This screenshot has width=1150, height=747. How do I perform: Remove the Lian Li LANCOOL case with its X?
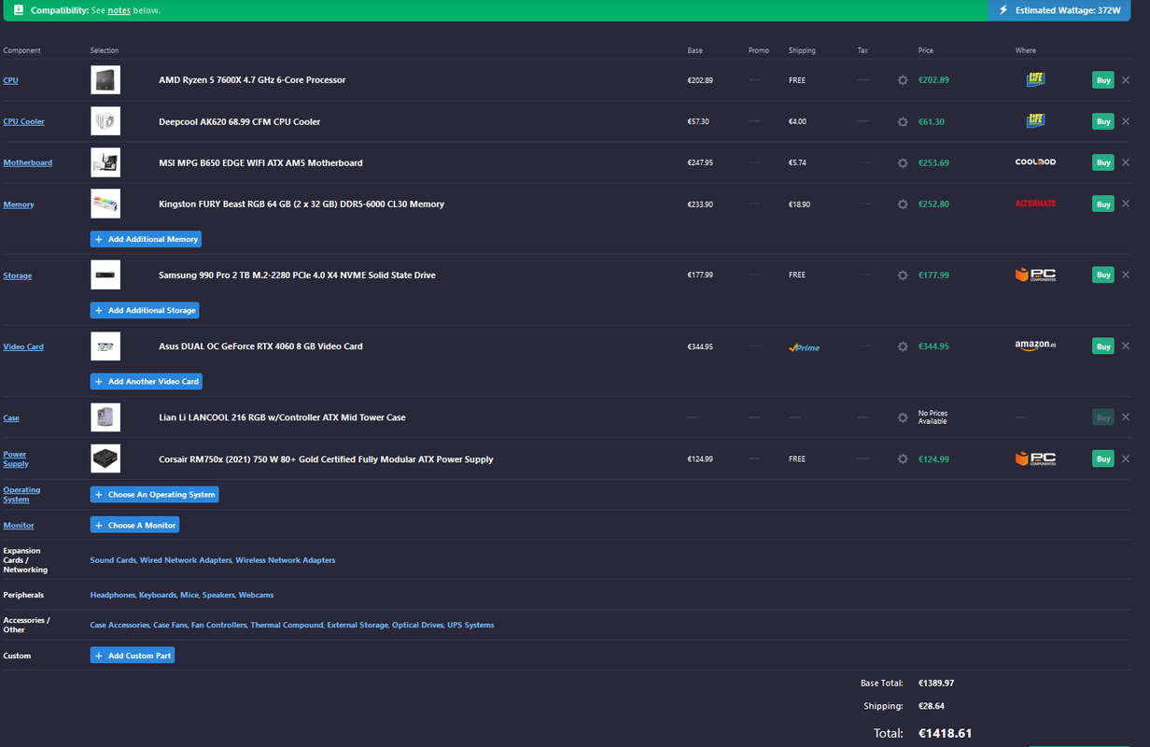tap(1126, 417)
